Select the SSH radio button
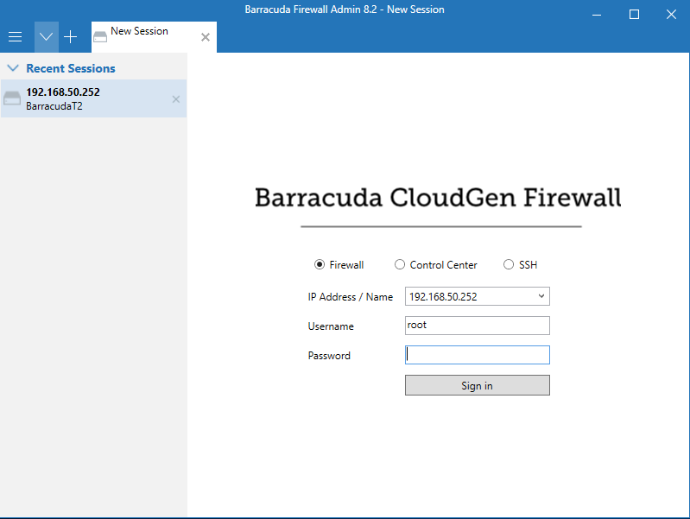 pos(509,264)
